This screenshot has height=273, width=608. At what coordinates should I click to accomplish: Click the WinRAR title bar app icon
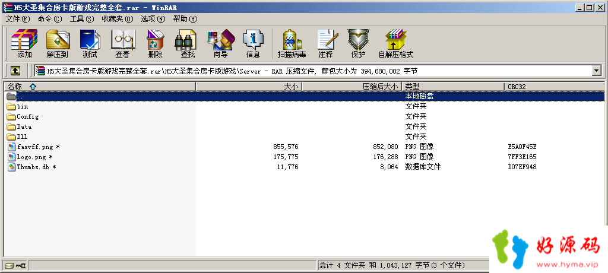tap(7, 7)
